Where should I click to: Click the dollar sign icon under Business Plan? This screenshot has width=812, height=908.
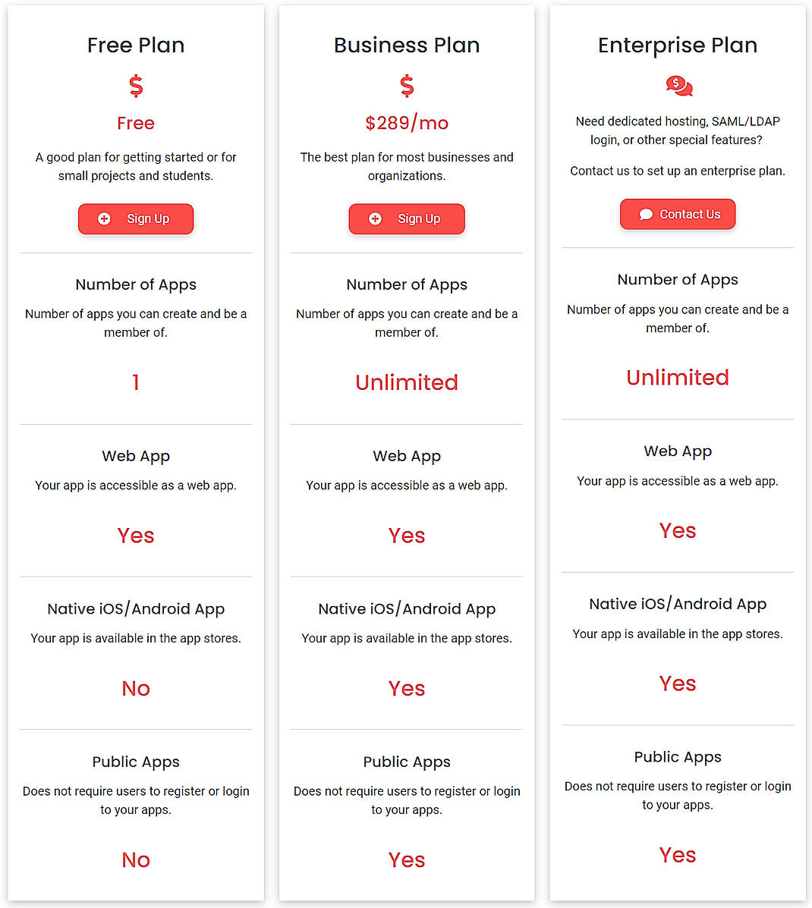[x=407, y=86]
